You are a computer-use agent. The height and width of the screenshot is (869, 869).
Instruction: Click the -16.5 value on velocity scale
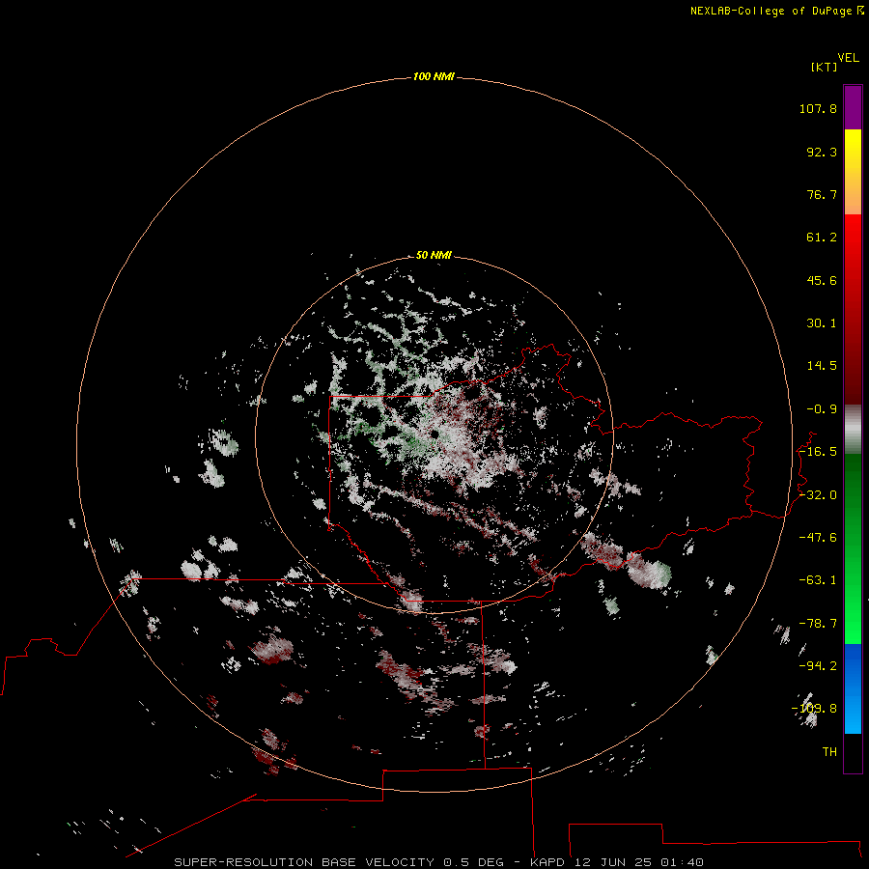coord(818,452)
